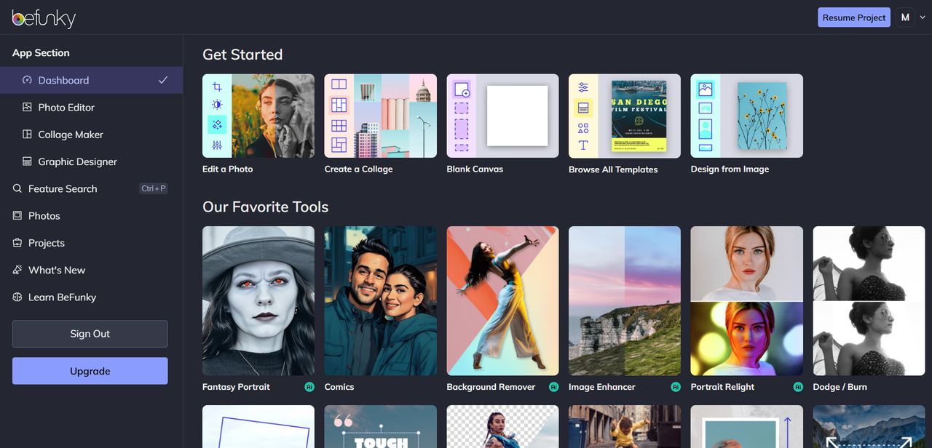Open the Background Remover tool thumbnail
932x448 pixels.
click(503, 301)
